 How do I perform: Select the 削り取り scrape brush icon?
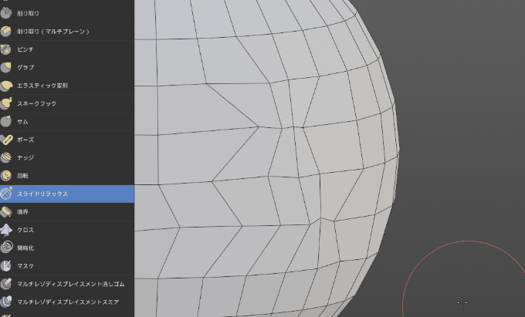pos(6,13)
